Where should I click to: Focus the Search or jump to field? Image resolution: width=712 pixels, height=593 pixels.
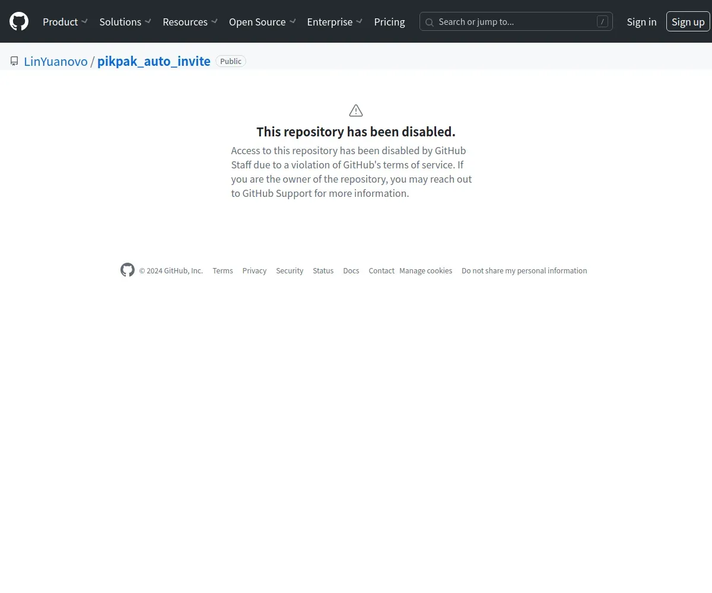tap(516, 22)
